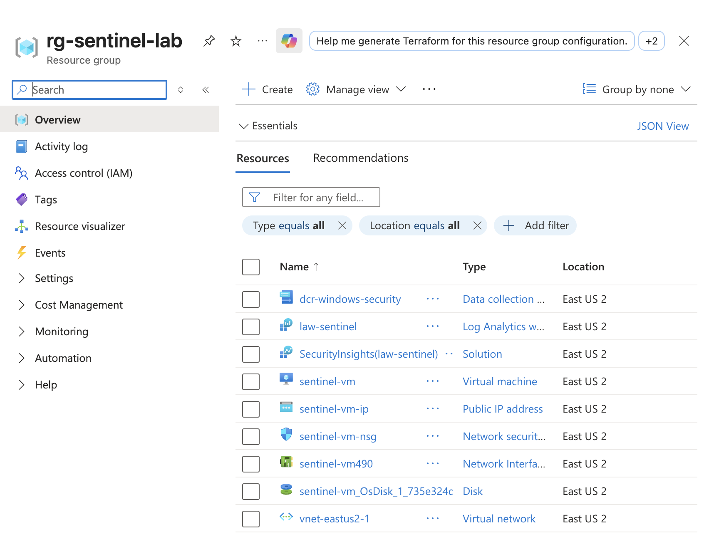The width and height of the screenshot is (714, 559).
Task: Close the resource group blade
Action: pyautogui.click(x=684, y=41)
